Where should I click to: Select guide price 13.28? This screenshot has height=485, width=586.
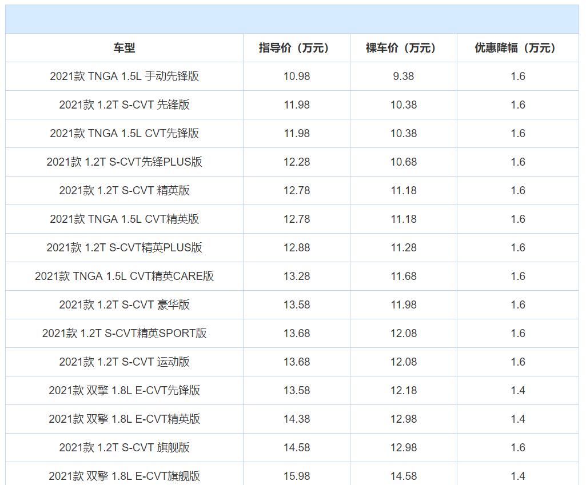(297, 276)
